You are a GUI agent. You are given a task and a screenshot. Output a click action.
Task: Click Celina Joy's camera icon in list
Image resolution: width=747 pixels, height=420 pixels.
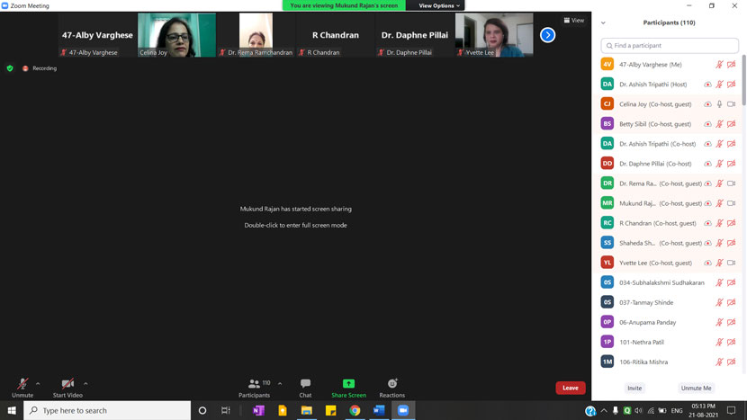[732, 104]
